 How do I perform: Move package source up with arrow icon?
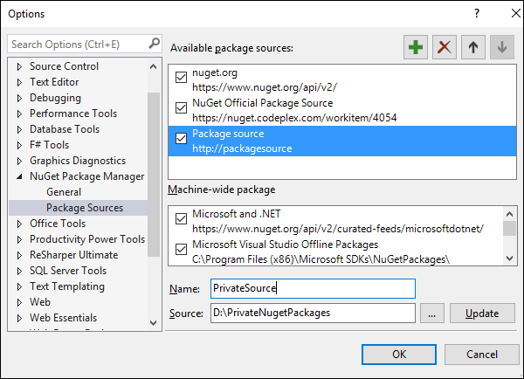click(472, 47)
